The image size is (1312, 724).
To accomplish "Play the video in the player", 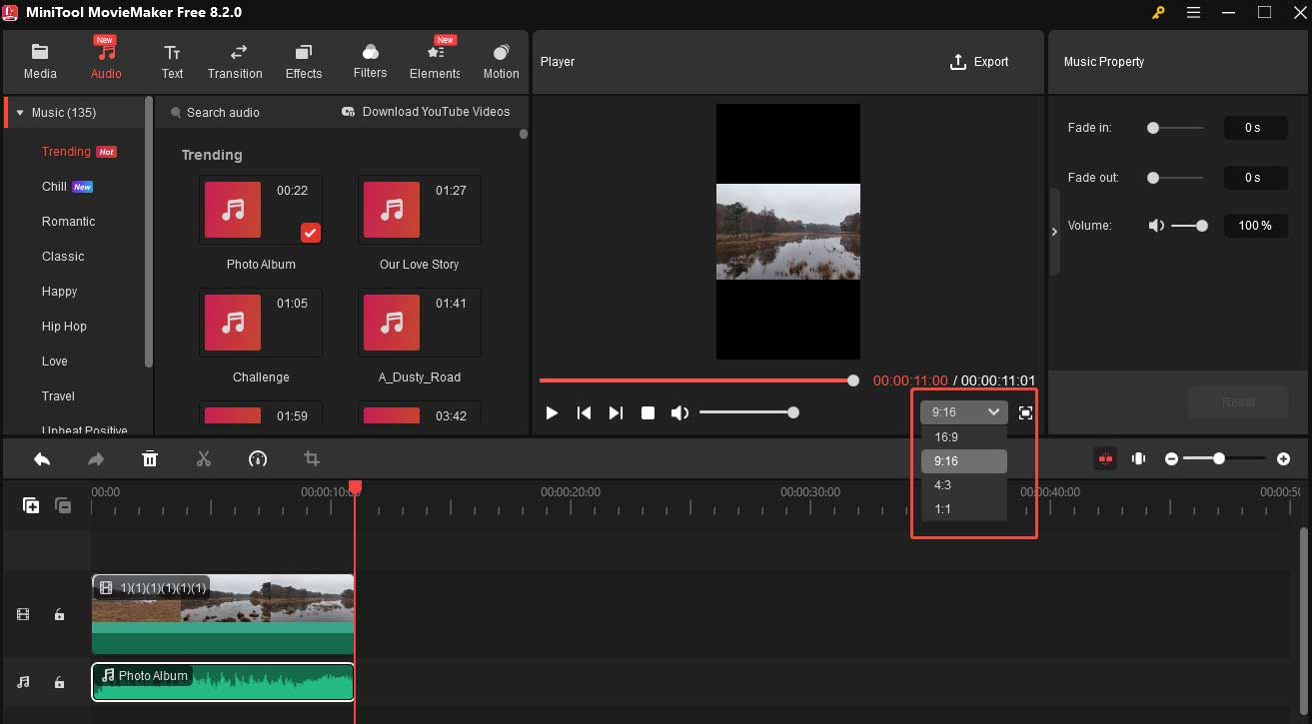I will pyautogui.click(x=552, y=412).
